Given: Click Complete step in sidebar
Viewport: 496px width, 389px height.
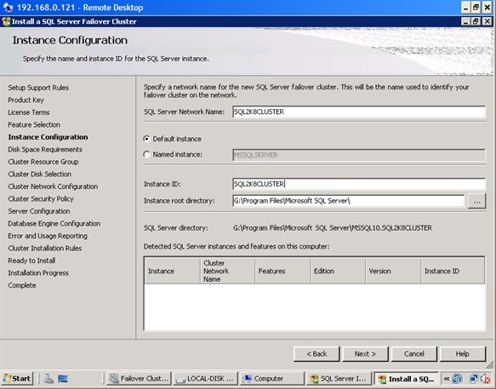Looking at the screenshot, I should point(22,285).
